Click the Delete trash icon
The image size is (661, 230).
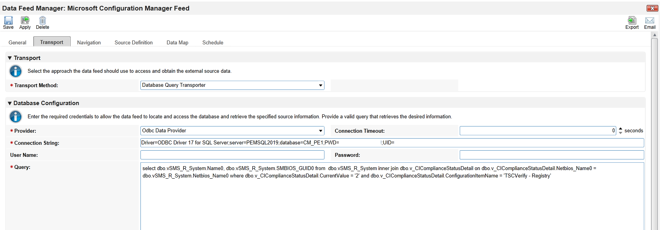[x=42, y=23]
